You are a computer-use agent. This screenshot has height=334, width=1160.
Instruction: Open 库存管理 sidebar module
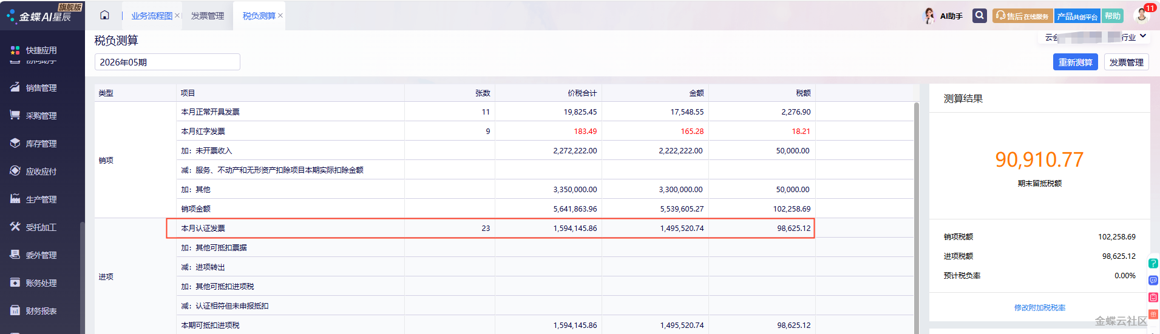pyautogui.click(x=41, y=144)
